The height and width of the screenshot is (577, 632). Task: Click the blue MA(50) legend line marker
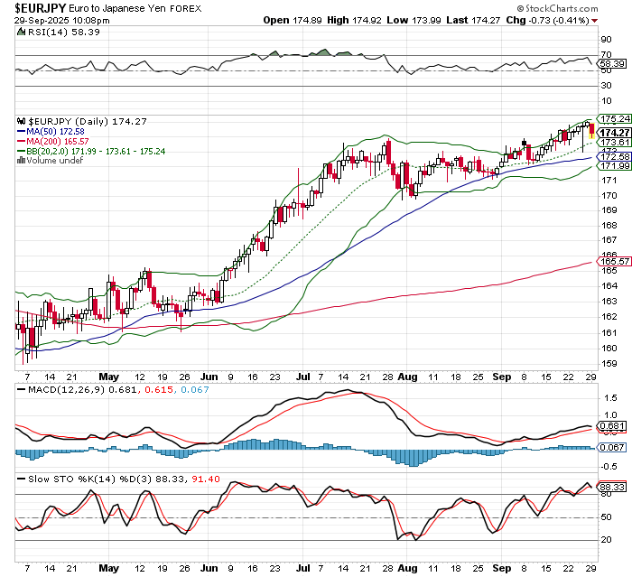tap(23, 132)
